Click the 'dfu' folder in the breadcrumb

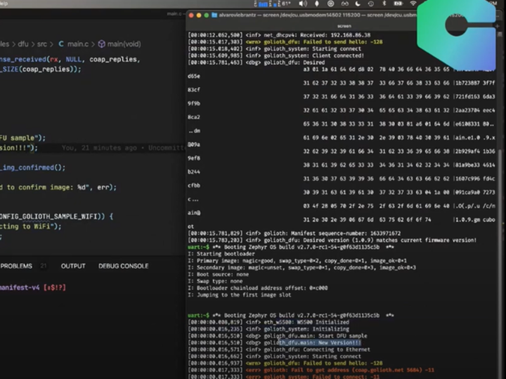pyautogui.click(x=23, y=44)
